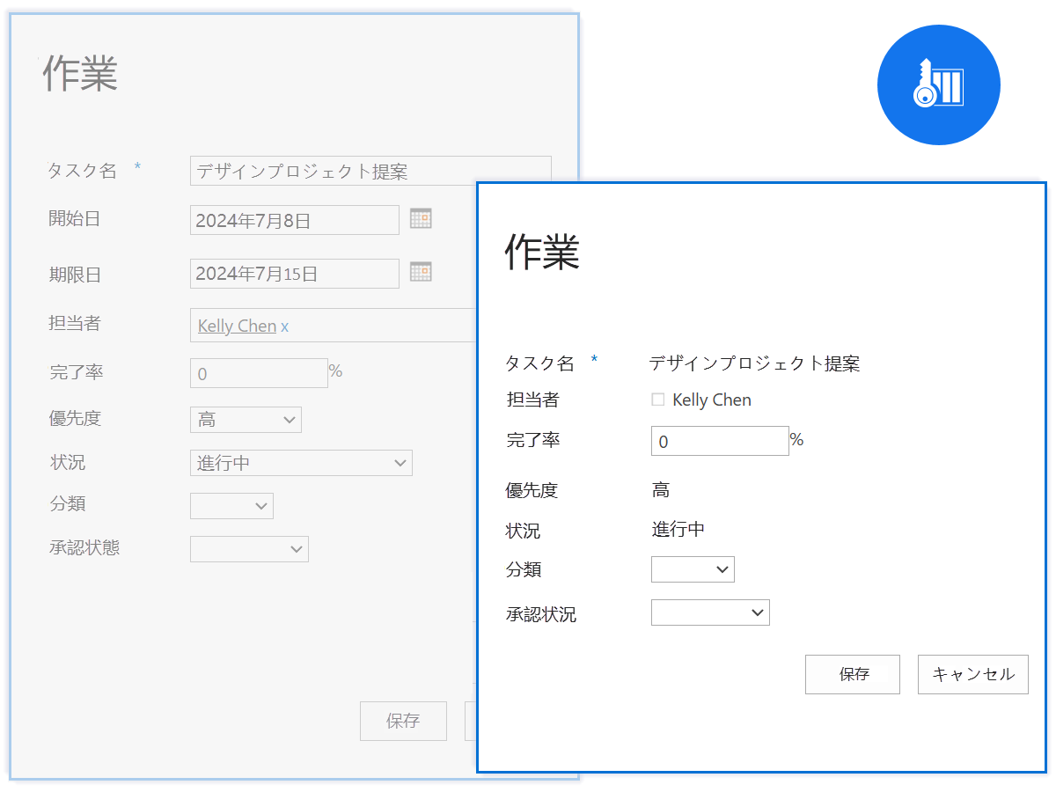Viewport: 1056px width, 792px height.
Task: Open the 期限日 calendar picker icon
Action: point(421,272)
